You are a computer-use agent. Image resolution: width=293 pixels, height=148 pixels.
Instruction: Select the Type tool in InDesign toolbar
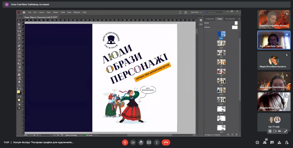pos(19,39)
